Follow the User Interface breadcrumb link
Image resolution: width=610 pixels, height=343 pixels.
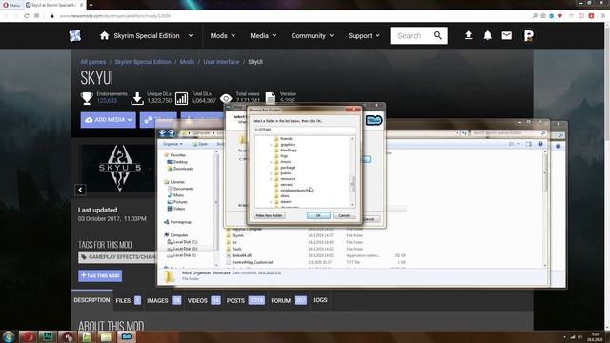[221, 62]
